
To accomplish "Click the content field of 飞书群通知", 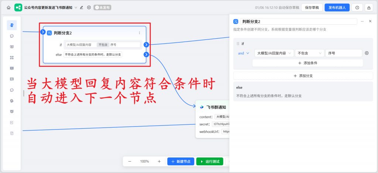I will pos(222,117).
